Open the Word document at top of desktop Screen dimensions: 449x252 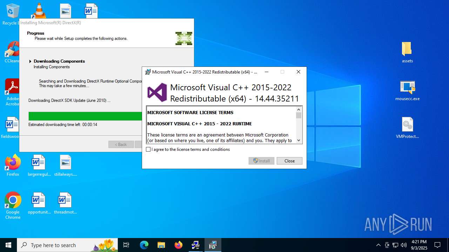point(91,10)
